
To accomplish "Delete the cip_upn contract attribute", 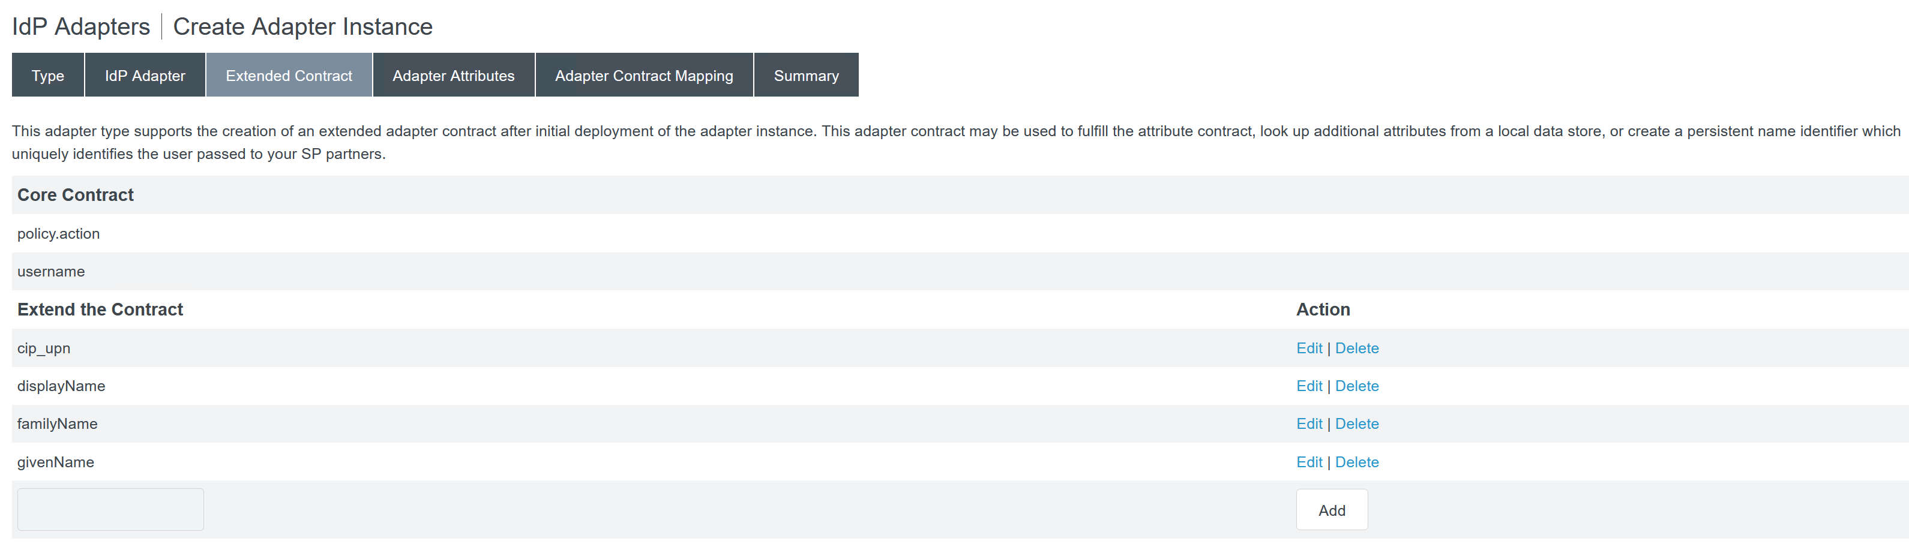I will point(1357,348).
